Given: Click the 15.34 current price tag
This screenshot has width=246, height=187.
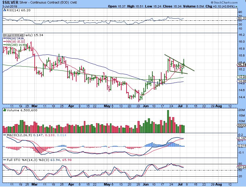Looking at the screenshot, I should pos(242,65).
